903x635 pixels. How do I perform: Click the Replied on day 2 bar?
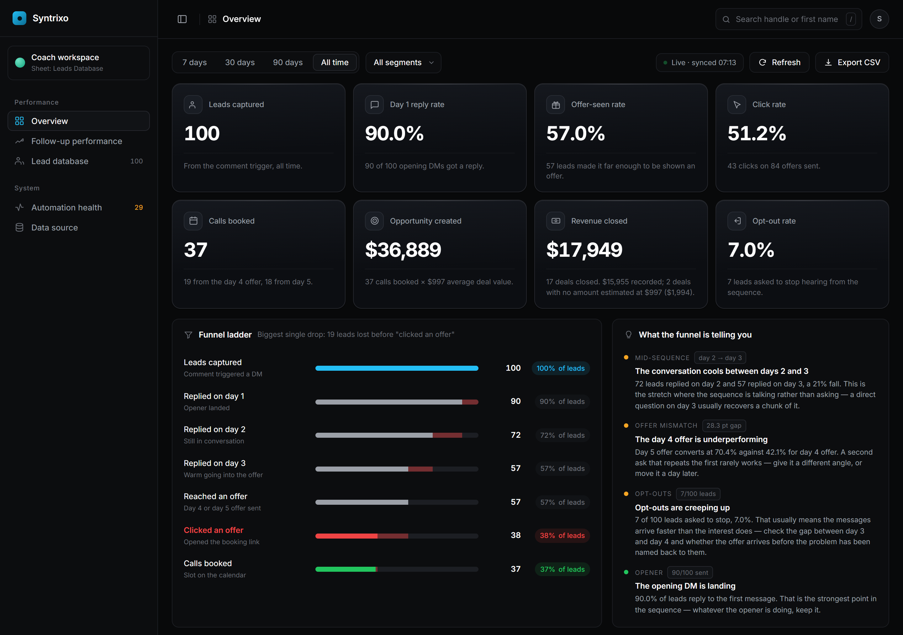397,435
